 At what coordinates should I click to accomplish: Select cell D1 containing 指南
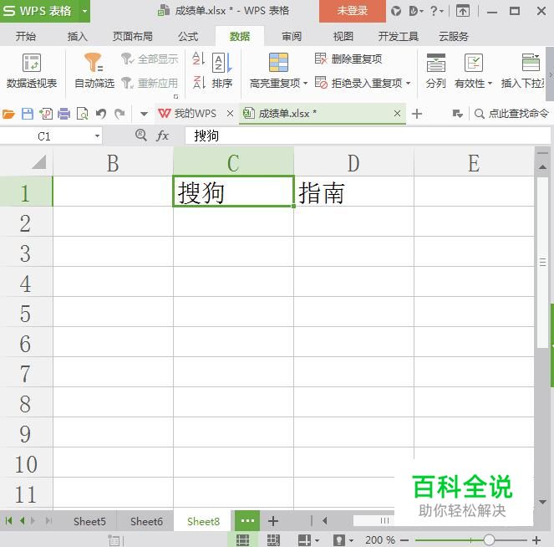click(353, 191)
